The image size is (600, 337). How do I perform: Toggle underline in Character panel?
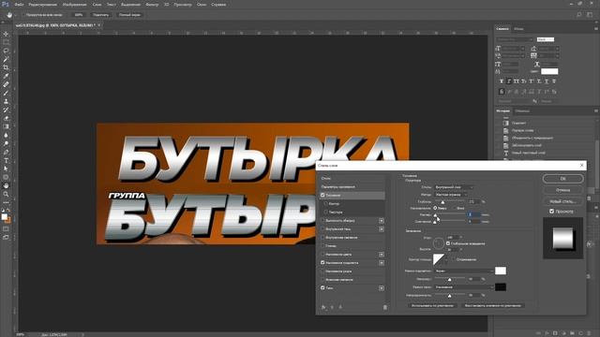pos(546,81)
